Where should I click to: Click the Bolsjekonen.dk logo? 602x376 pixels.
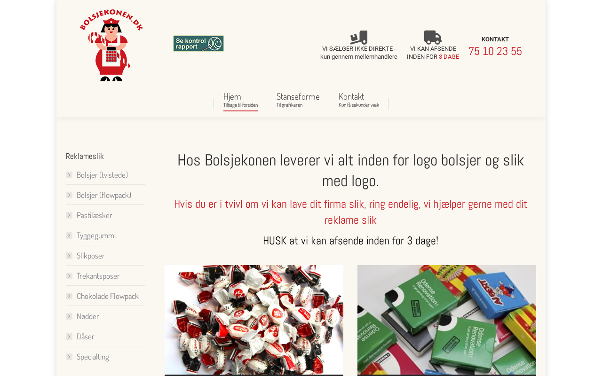pyautogui.click(x=111, y=45)
